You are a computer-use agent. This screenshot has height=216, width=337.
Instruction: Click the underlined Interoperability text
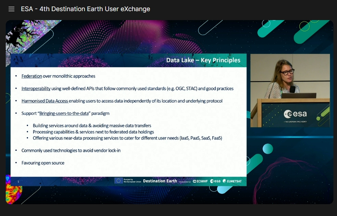[36, 89]
